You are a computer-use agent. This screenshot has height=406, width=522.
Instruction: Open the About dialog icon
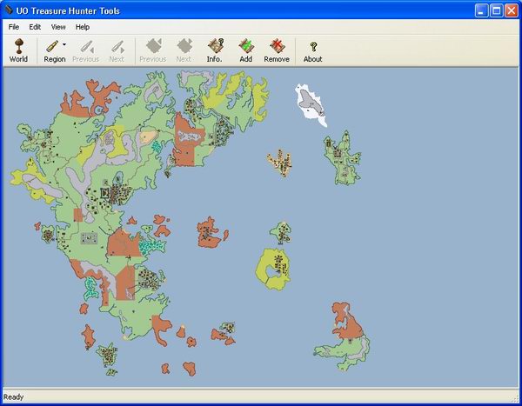click(x=312, y=50)
